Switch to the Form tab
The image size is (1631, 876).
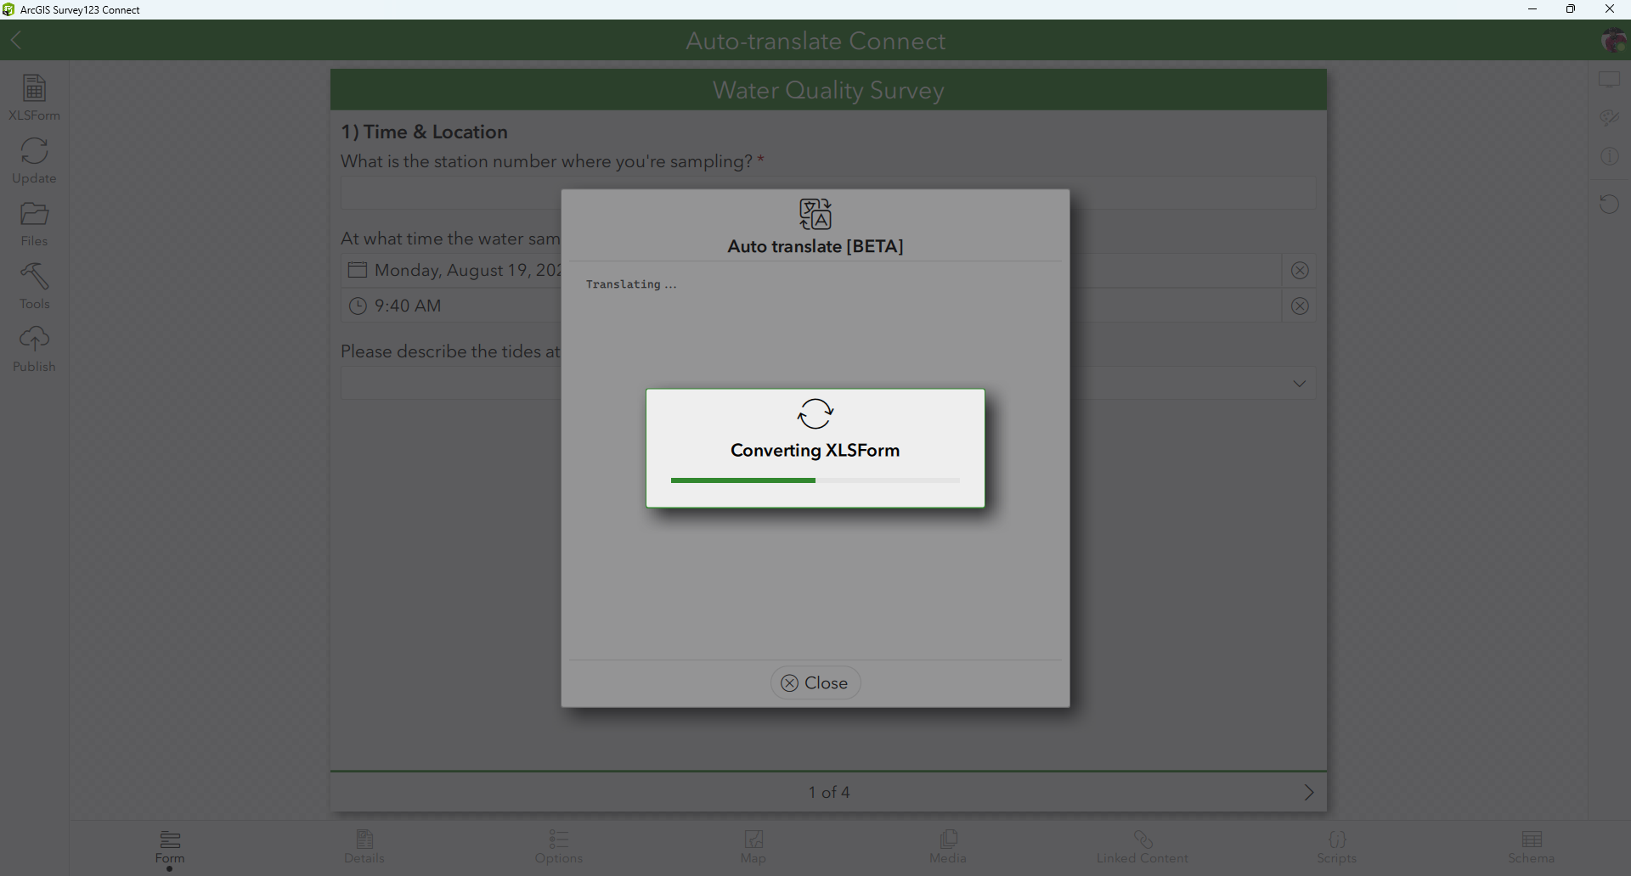click(170, 847)
